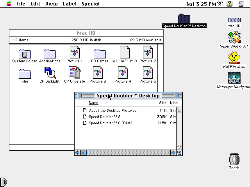Click the zoom box of Speed Doubler Desktop window
The image size is (250, 187).
(x=177, y=95)
